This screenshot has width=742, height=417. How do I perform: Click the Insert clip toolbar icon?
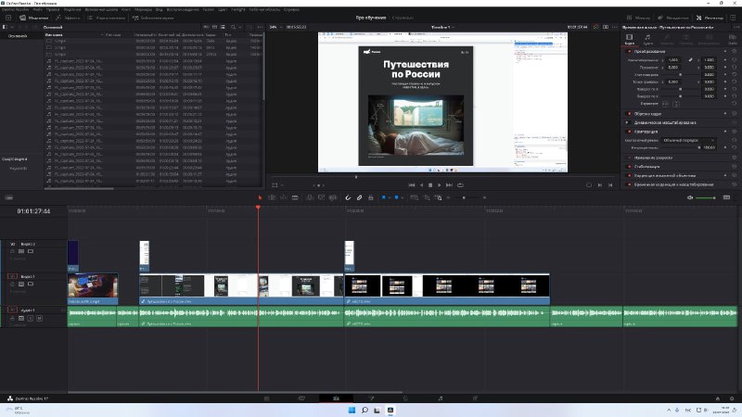310,197
